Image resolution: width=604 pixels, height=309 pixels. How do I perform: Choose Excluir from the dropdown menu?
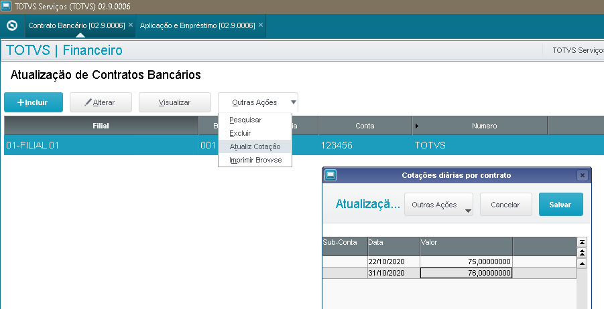[240, 133]
